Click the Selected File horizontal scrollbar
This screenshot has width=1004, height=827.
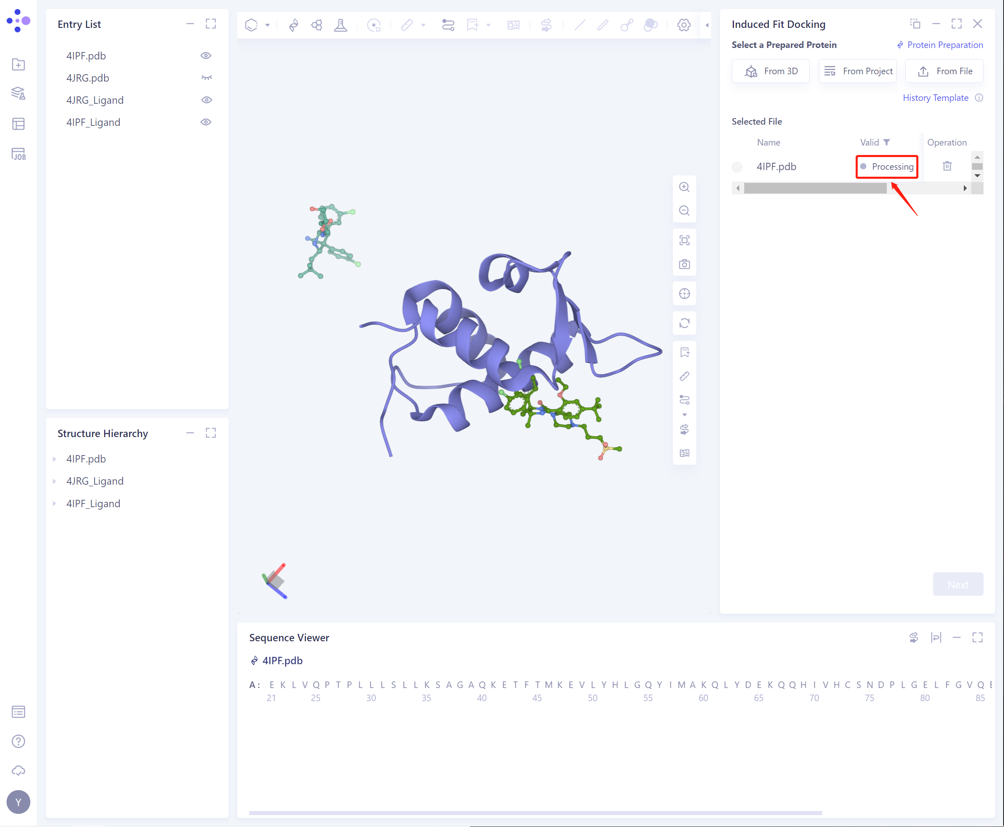(815, 189)
